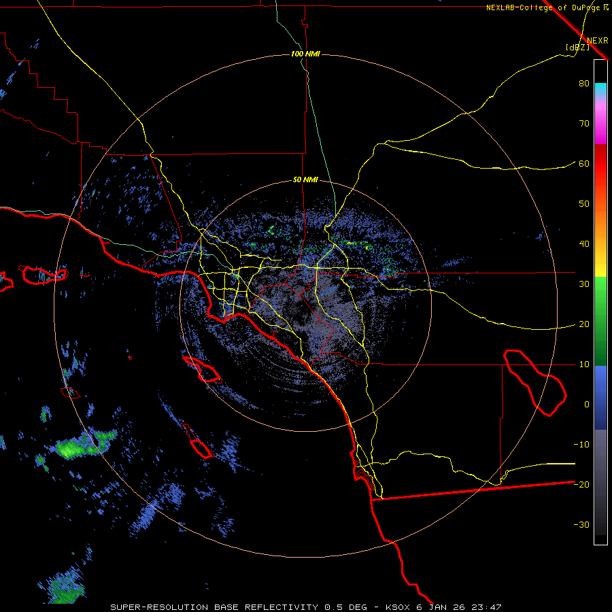Click the -10 value on the dBZ scale
Screen dimensions: 612x612
coord(581,445)
